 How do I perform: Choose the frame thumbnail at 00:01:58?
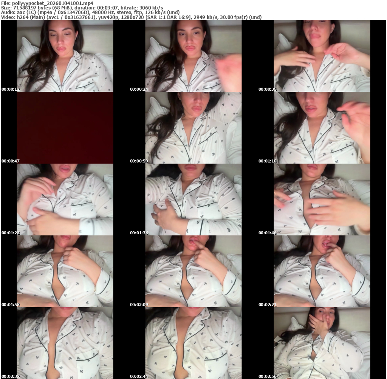(x=65, y=271)
